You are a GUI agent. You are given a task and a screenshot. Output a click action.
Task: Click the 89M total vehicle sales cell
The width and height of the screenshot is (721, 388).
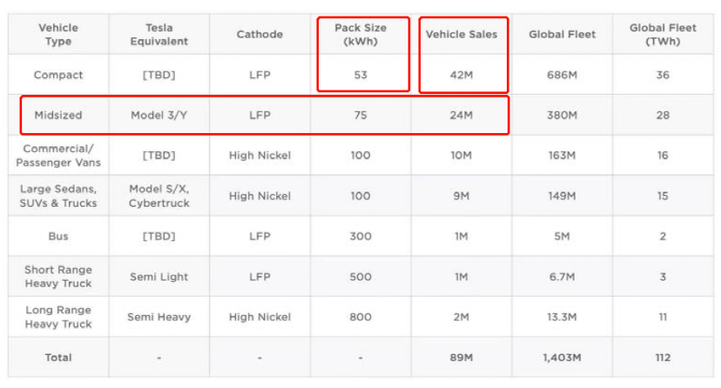(x=462, y=358)
